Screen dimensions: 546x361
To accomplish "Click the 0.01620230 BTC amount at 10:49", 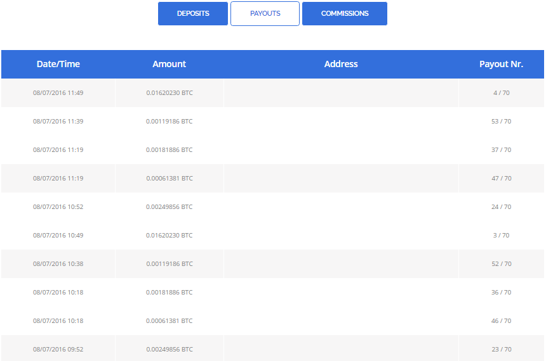I will (x=170, y=235).
